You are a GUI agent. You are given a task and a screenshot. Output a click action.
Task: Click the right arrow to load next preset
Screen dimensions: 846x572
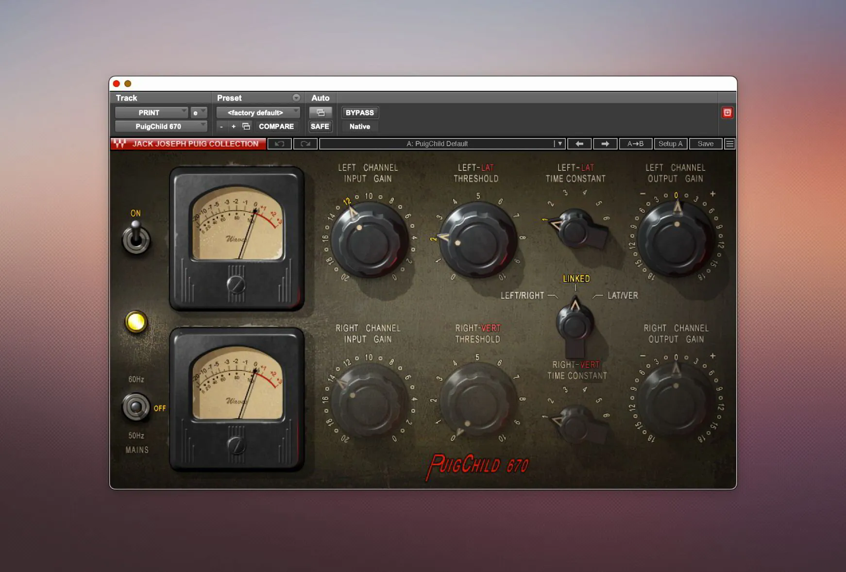click(605, 144)
